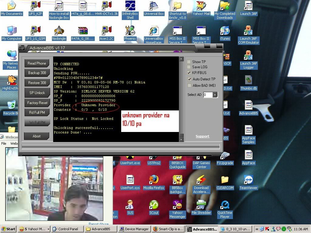Open Launch JAF Logger icon
Screen dimensions: 311x233
248,60
